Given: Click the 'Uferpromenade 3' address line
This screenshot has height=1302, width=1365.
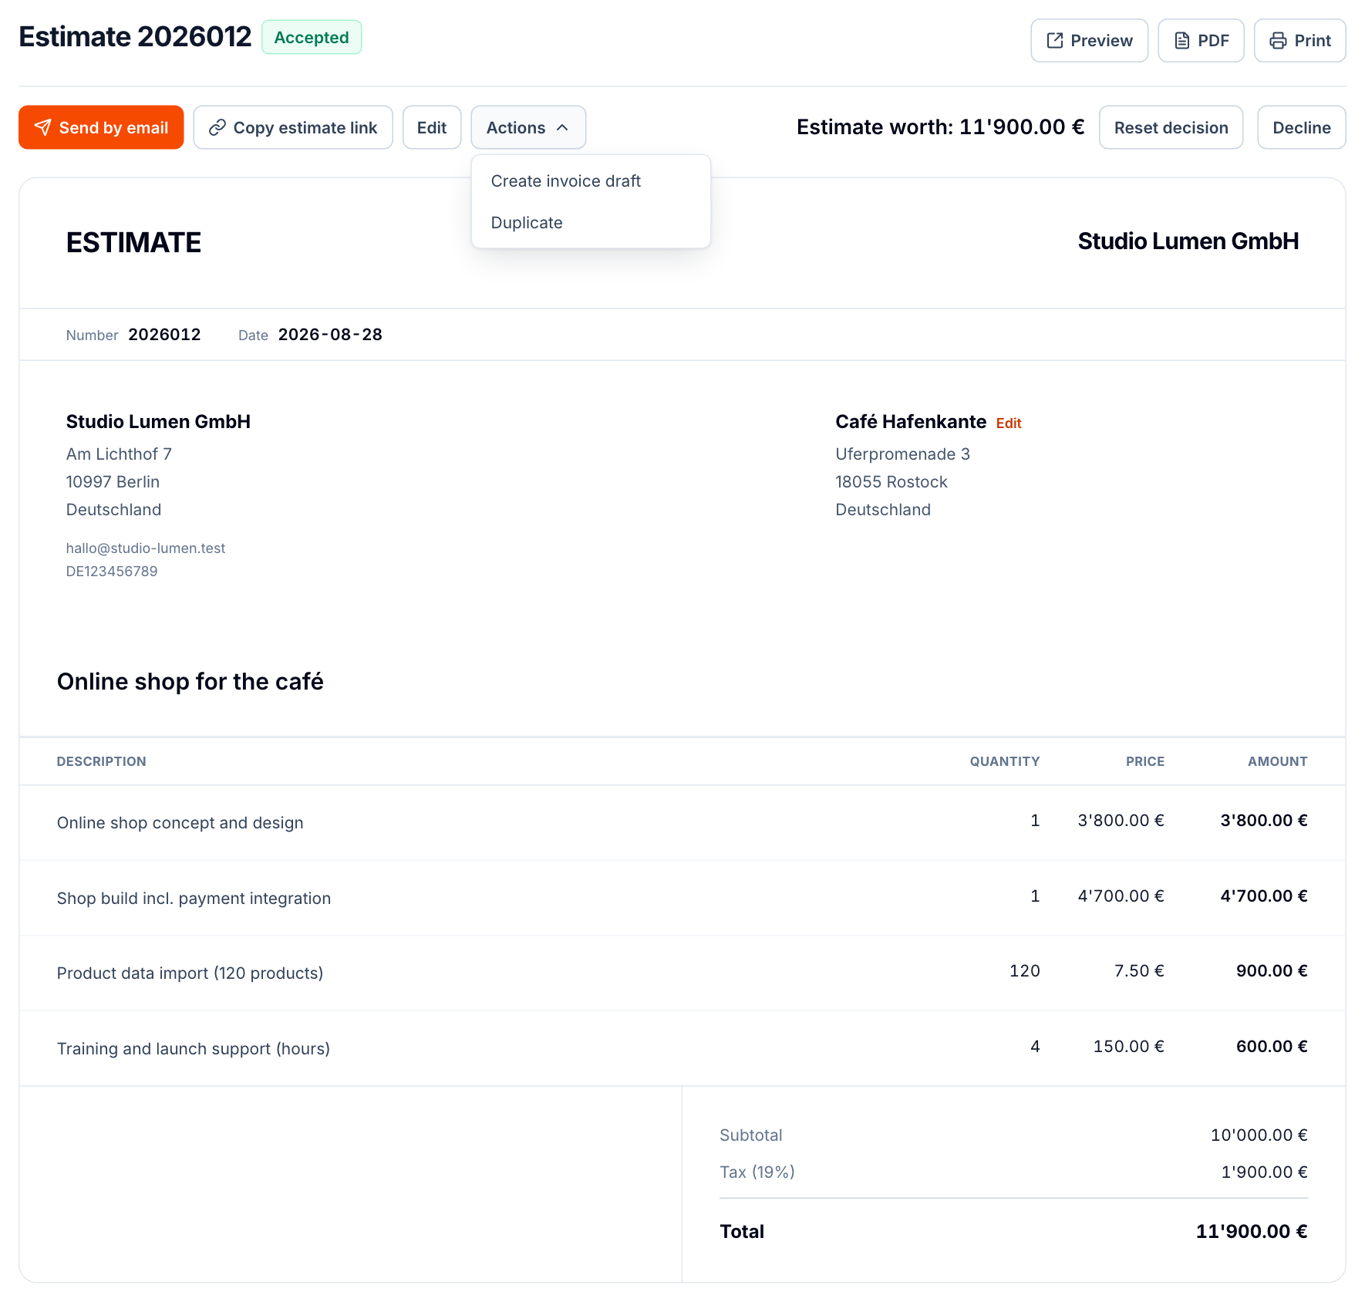Looking at the screenshot, I should point(902,454).
